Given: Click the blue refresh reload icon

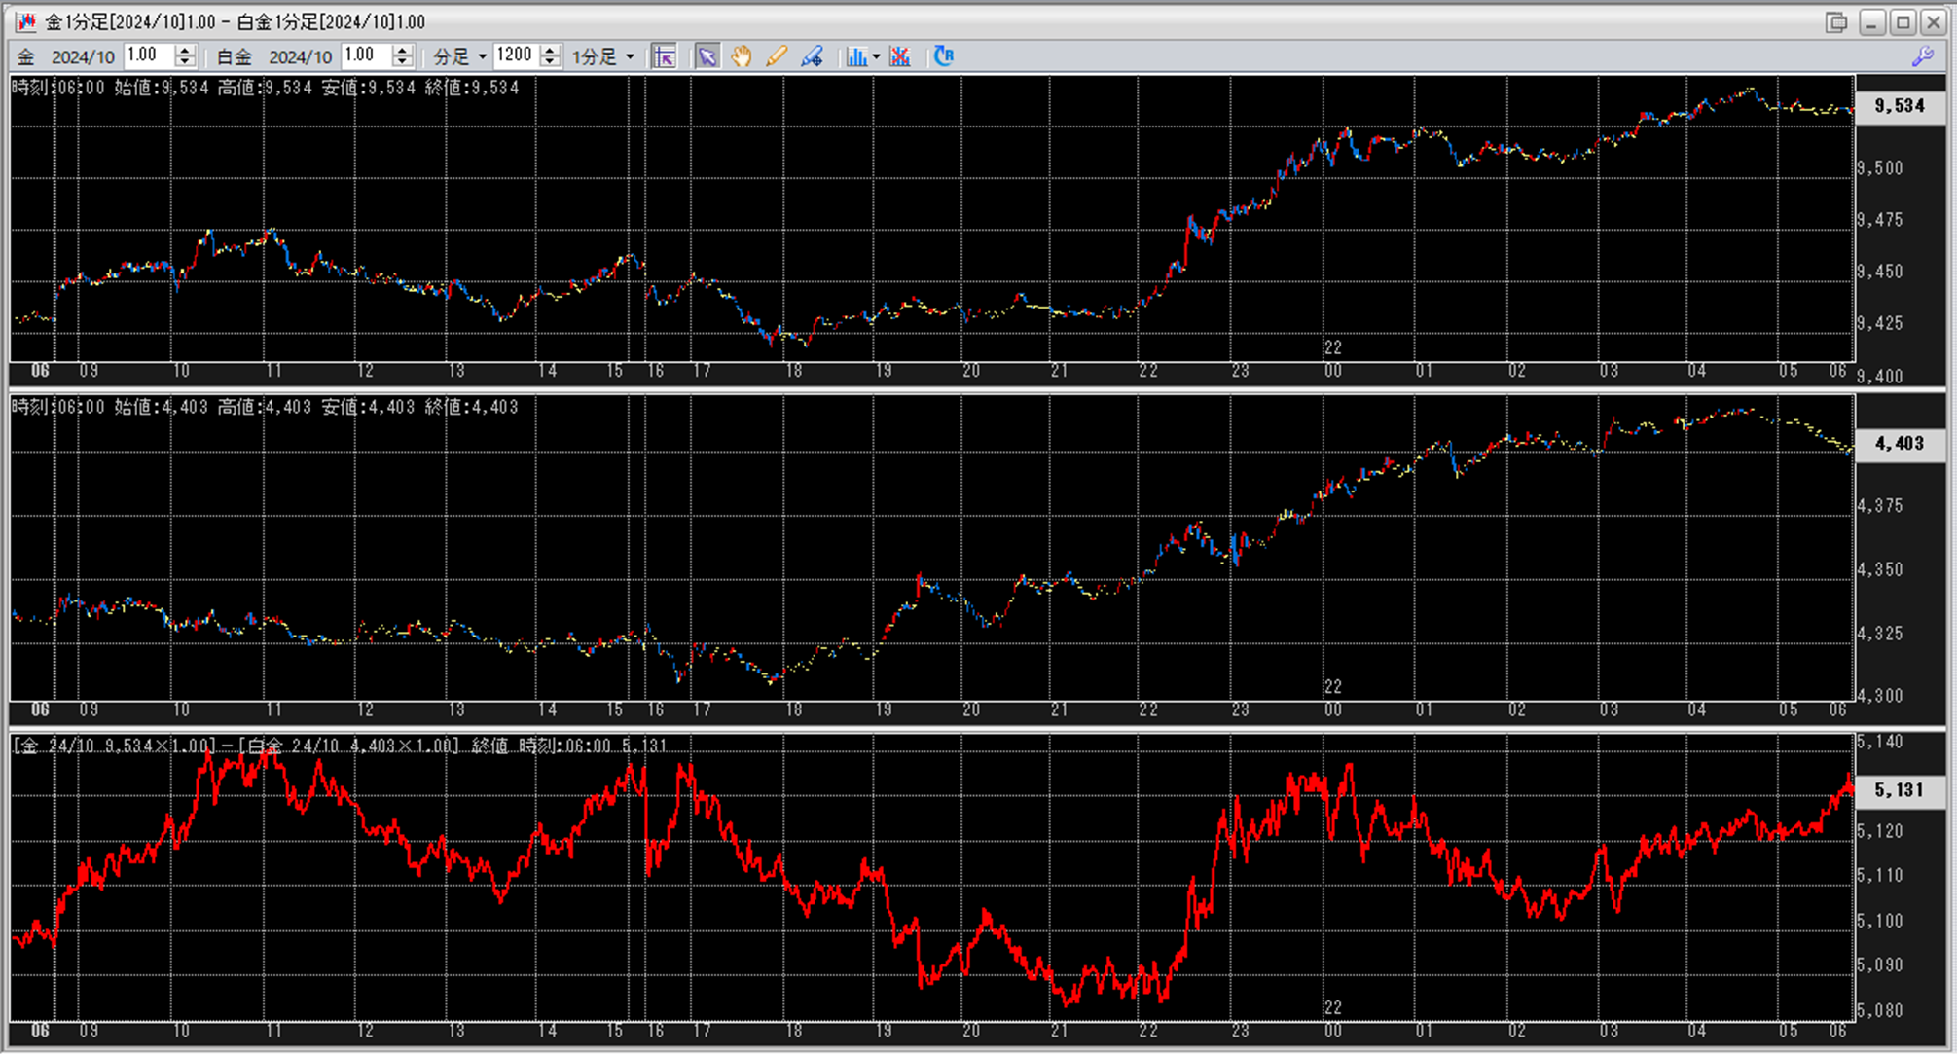Looking at the screenshot, I should point(943,56).
